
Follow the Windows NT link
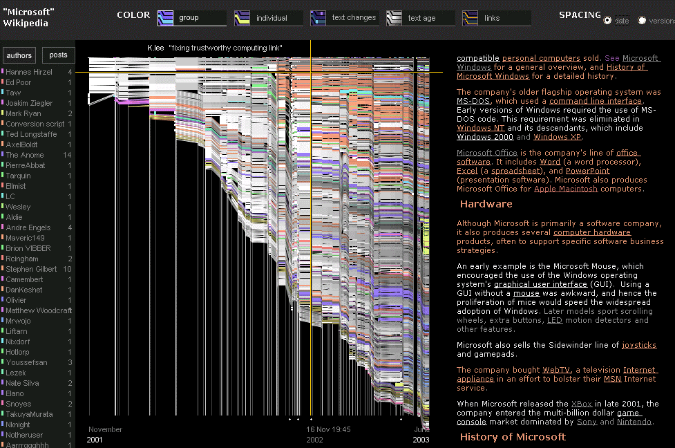point(480,128)
